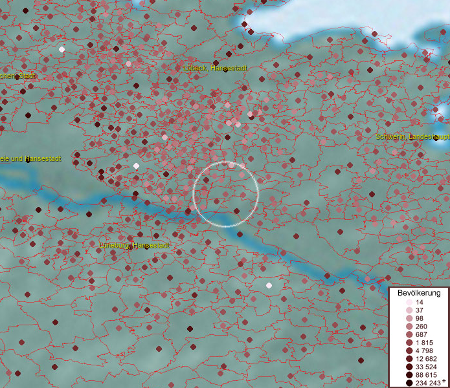Select the legend swatch for 98

point(409,318)
